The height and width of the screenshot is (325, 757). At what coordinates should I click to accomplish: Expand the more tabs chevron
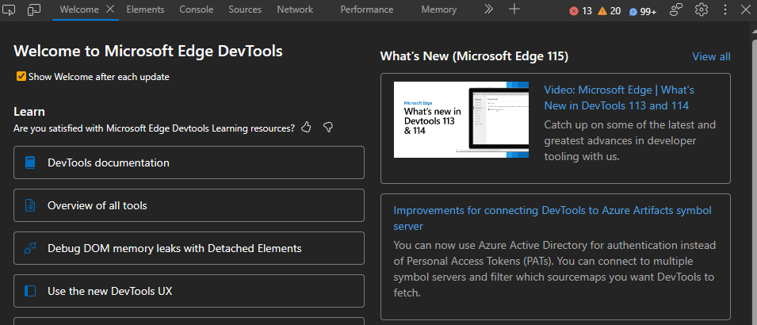tap(488, 10)
